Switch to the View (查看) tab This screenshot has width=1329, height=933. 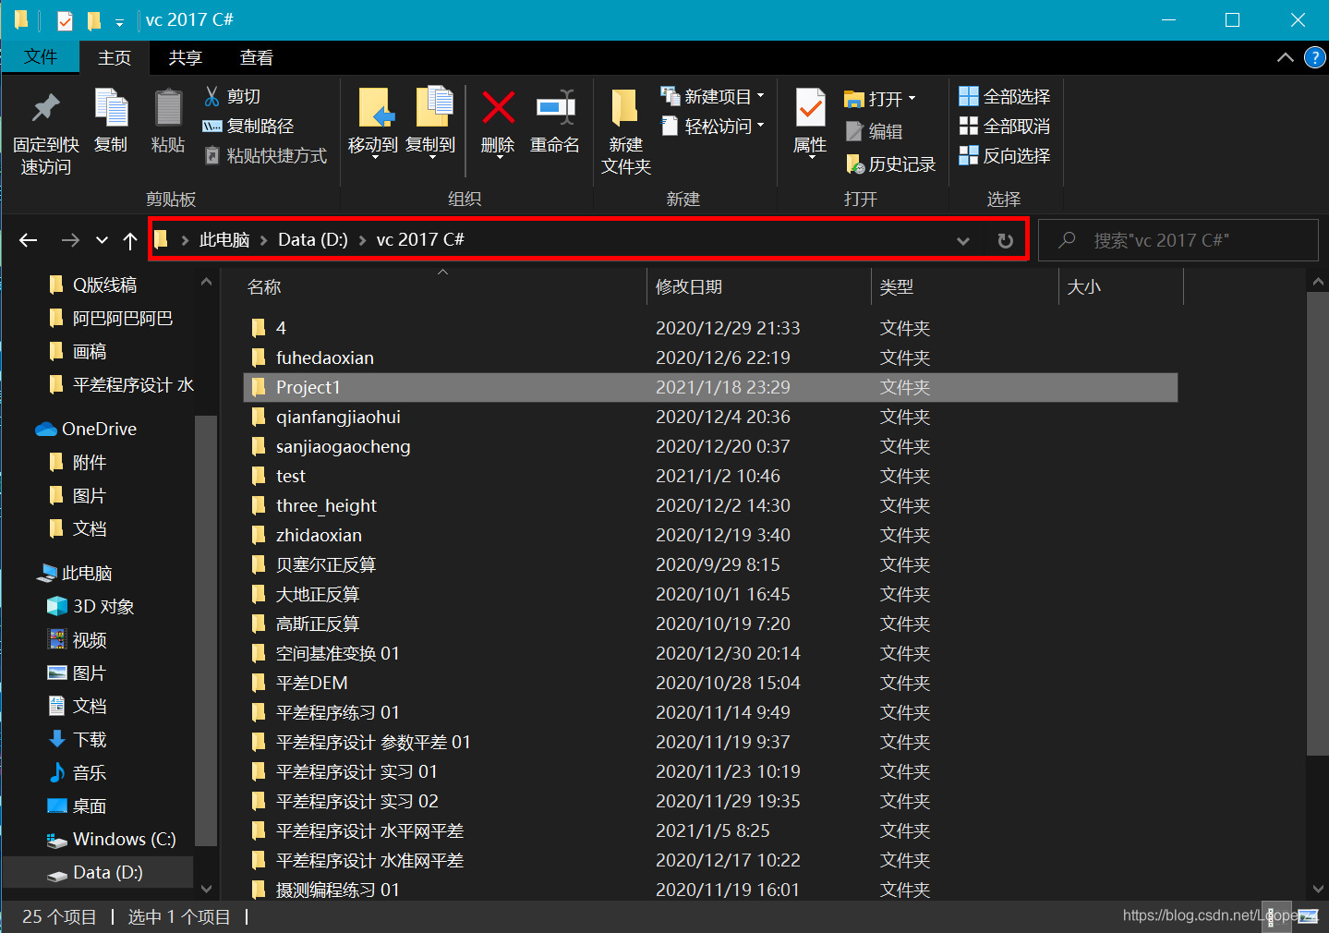(x=256, y=57)
